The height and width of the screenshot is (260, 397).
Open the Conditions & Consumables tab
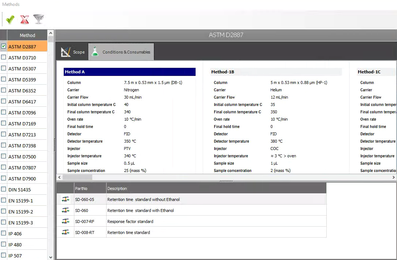pyautogui.click(x=126, y=52)
